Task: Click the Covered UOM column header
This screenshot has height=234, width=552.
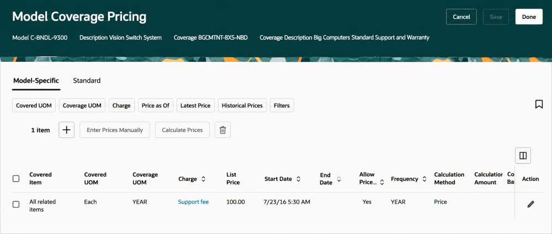Action: click(x=95, y=178)
